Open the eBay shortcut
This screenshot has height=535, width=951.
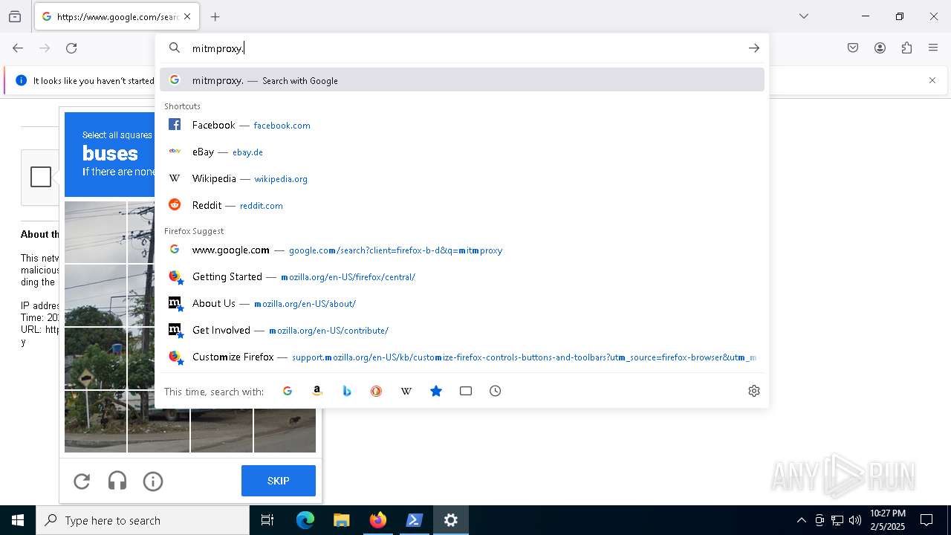[462, 152]
